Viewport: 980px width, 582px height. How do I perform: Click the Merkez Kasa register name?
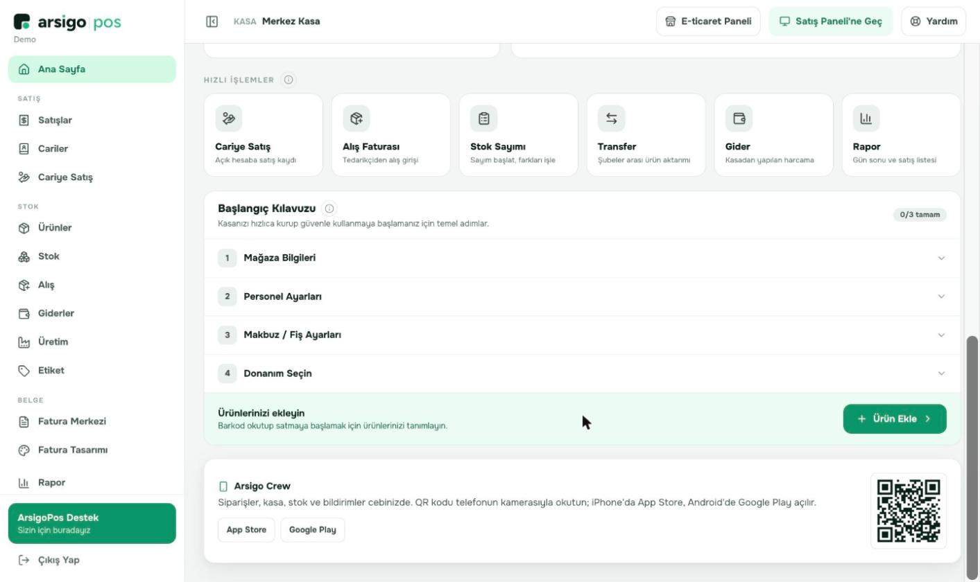coord(291,21)
